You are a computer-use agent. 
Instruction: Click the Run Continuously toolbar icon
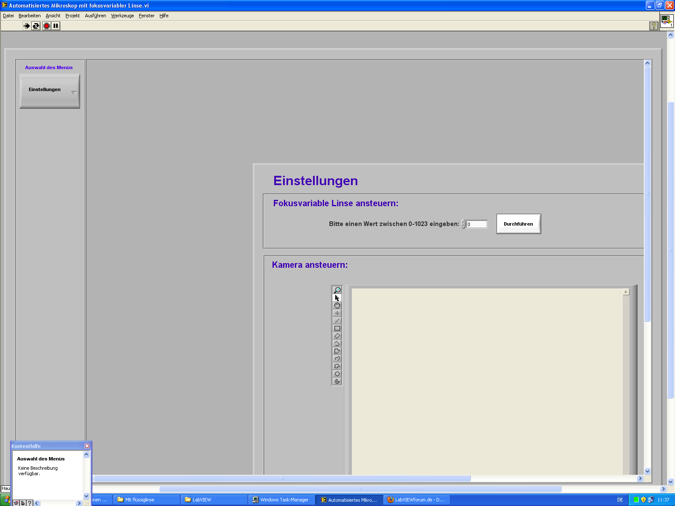click(36, 26)
